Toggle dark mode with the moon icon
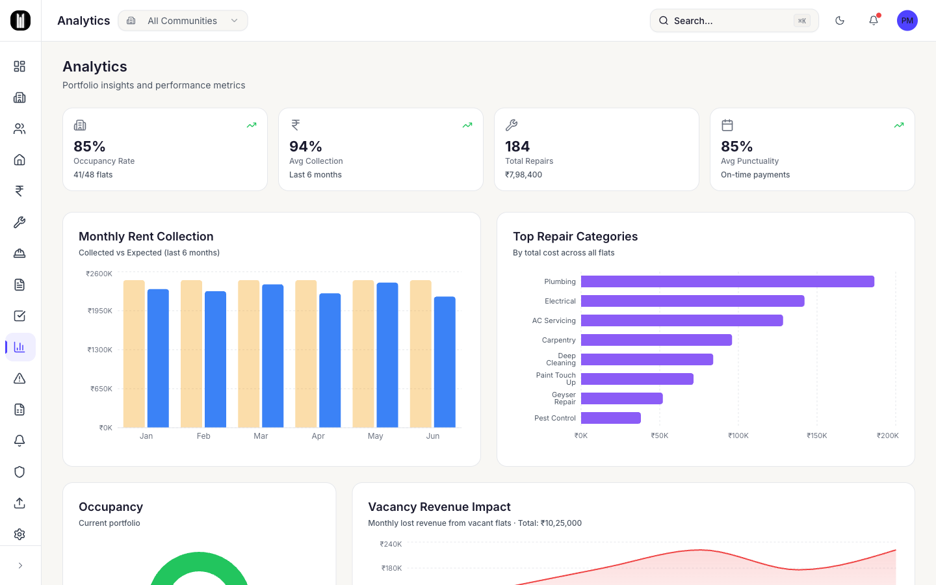The height and width of the screenshot is (585, 936). (840, 21)
